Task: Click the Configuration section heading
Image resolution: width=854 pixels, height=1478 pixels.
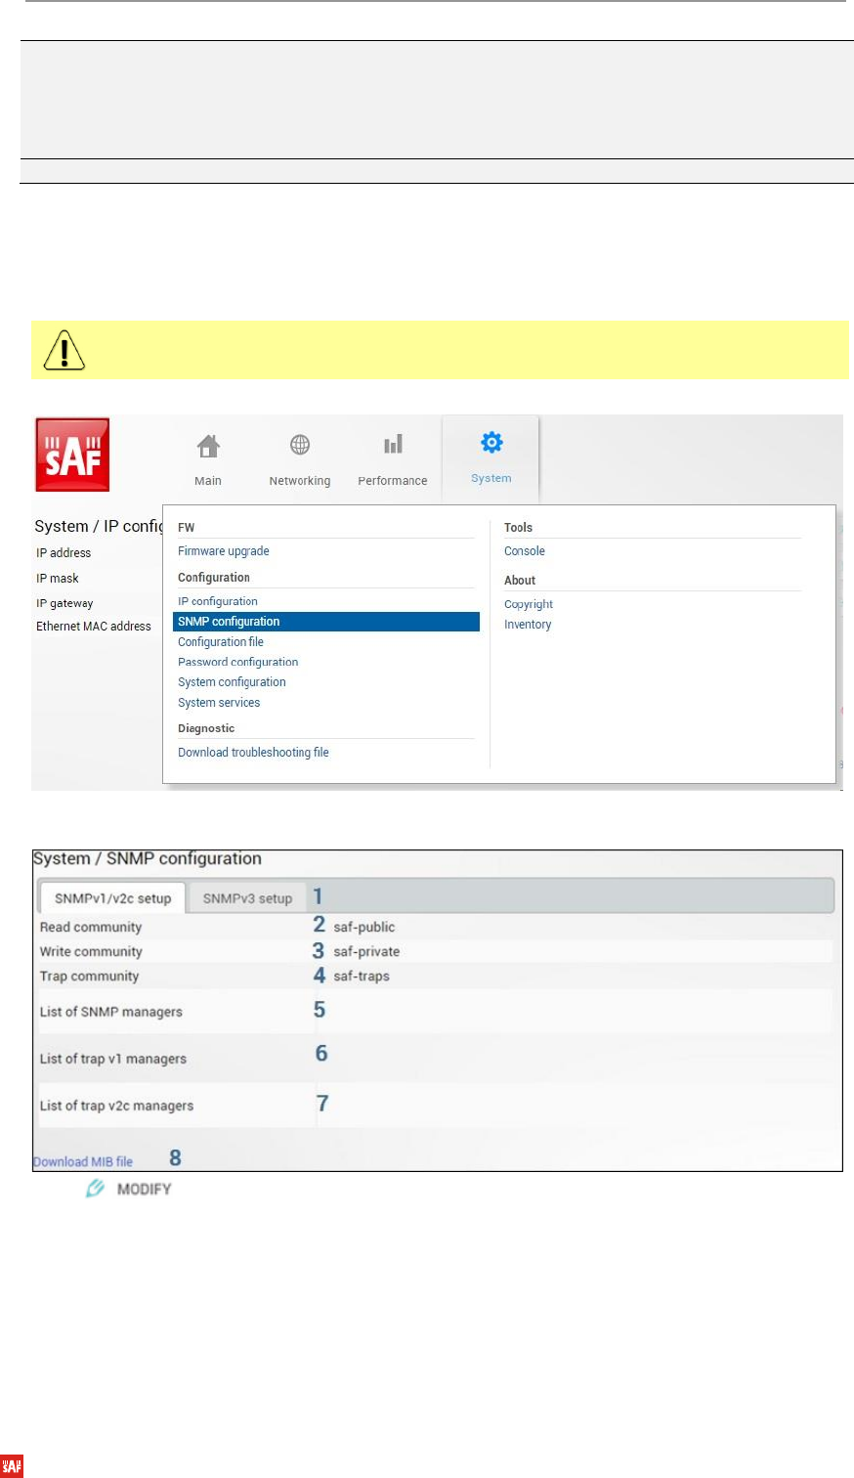Action: coord(214,578)
